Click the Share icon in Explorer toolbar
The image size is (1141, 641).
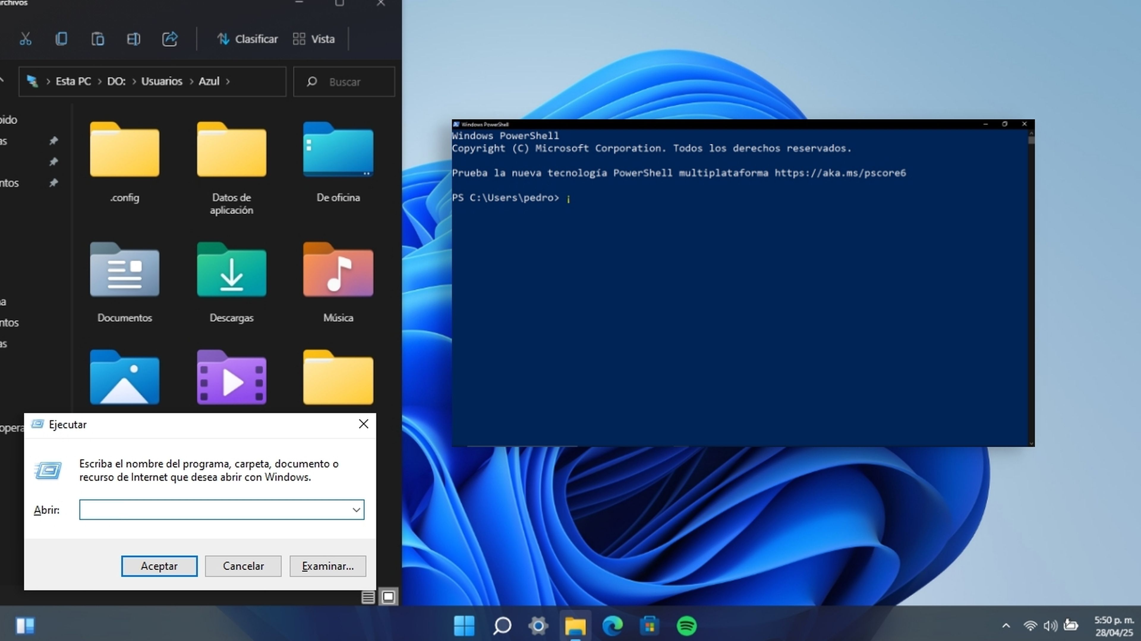[x=170, y=39]
